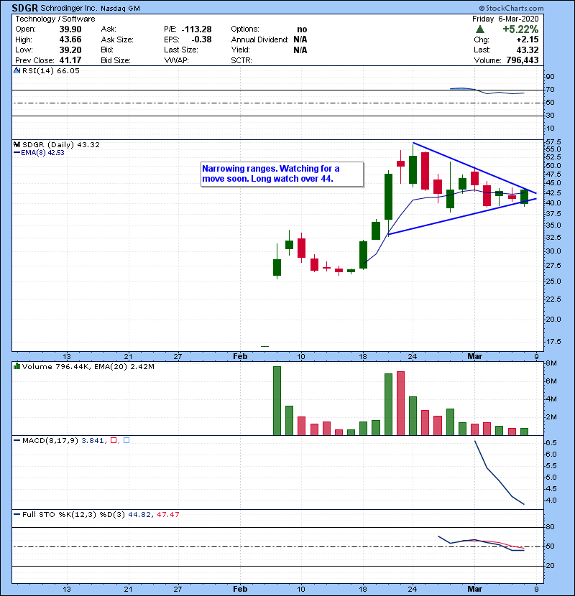The image size is (575, 596).
Task: Click the RSI(14) 66.05 panel label
Action: tap(51, 70)
